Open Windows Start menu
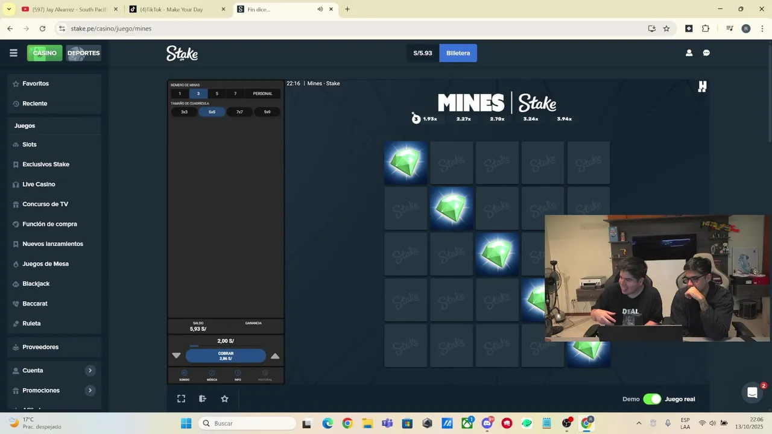 (x=186, y=423)
